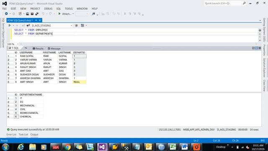Click the Change Connection icon
Image resolution: width=268 pixels, height=151 pixels.
tap(28, 26)
